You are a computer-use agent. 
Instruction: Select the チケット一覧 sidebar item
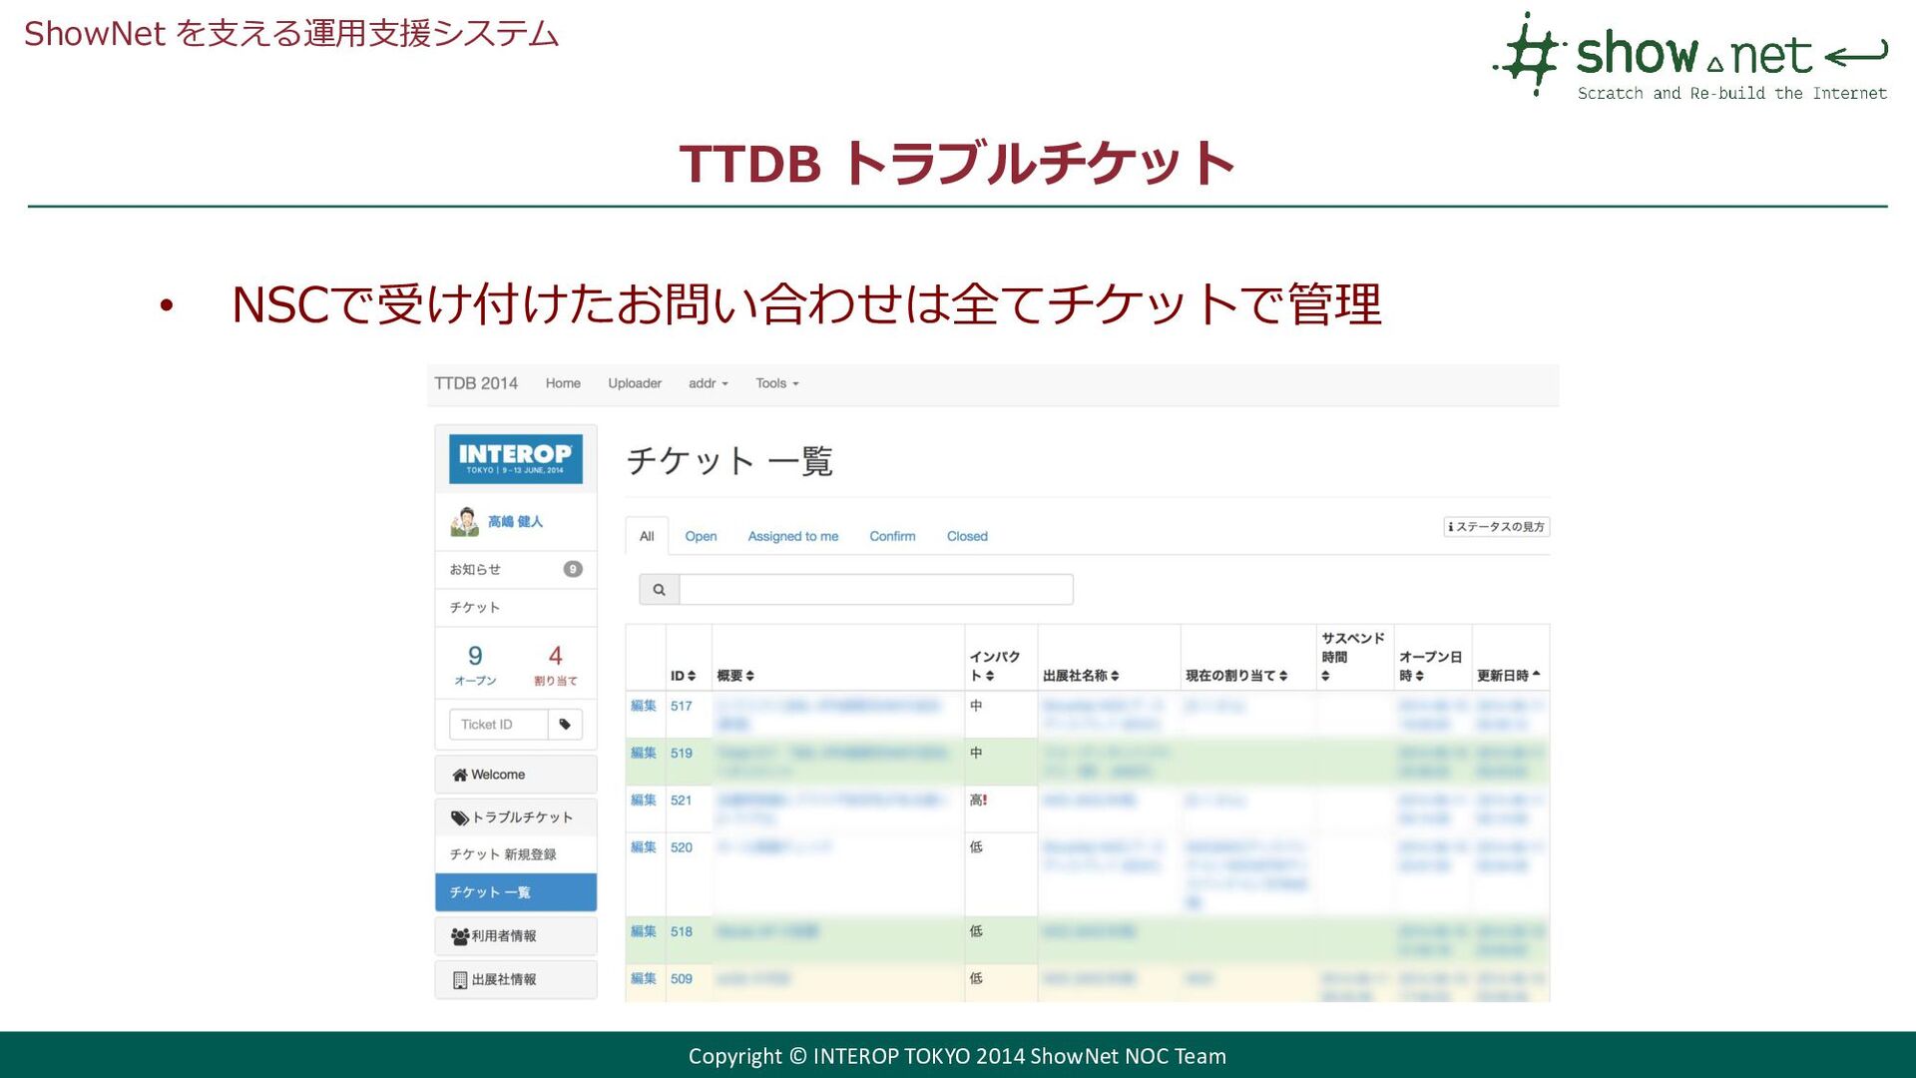516,892
